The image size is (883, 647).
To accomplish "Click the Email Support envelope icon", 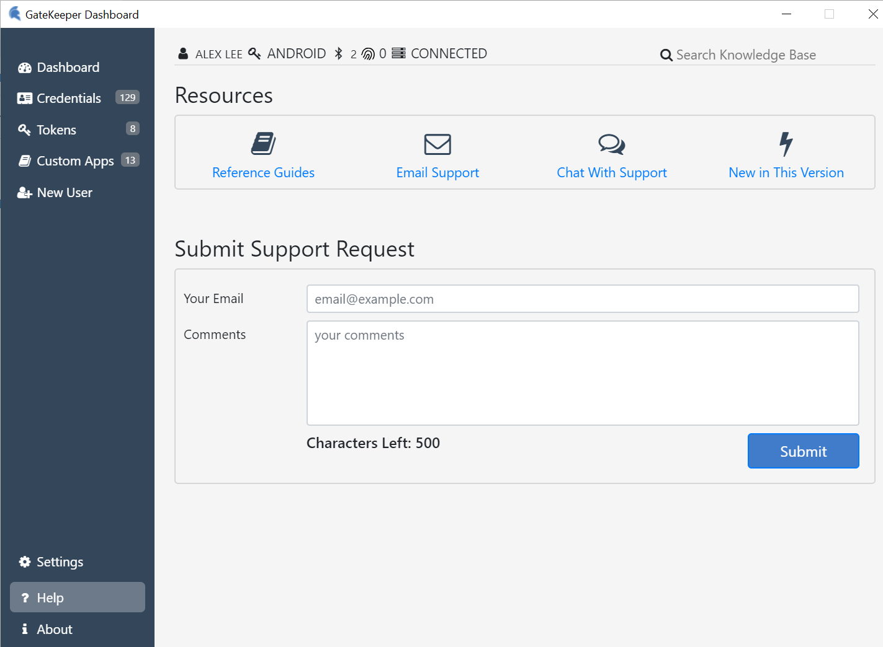I will point(437,144).
